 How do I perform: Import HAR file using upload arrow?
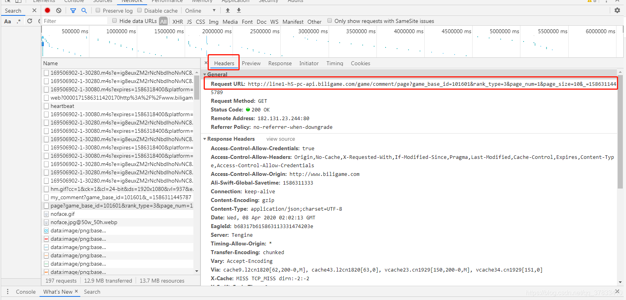pos(228,10)
